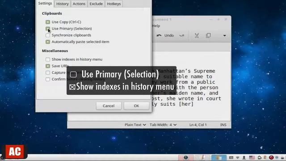Click the Copy icon in editor toolbar
Image resolution: width=286 pixels, height=161 pixels.
click(x=208, y=35)
